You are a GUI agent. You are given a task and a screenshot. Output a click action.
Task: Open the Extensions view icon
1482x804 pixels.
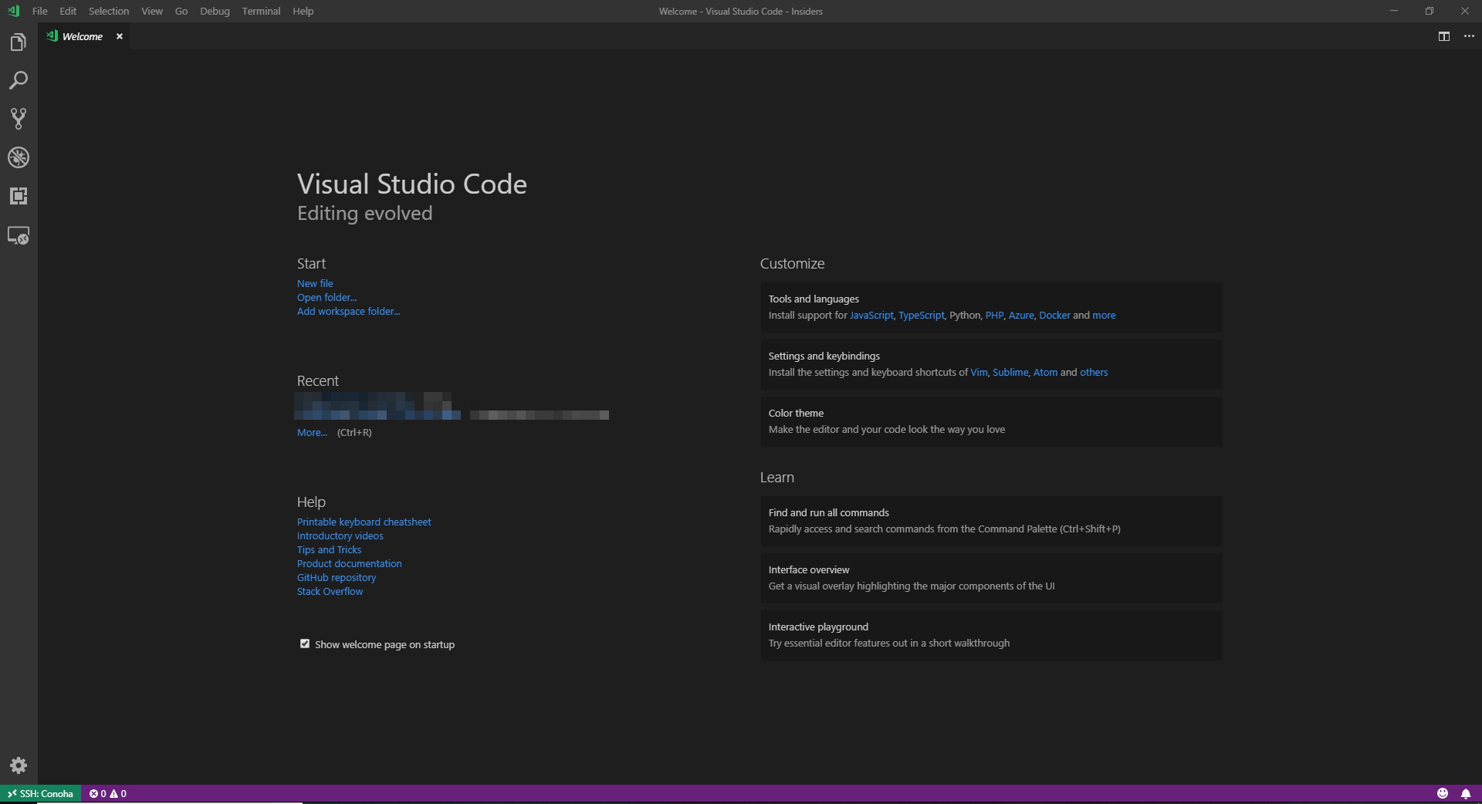19,196
